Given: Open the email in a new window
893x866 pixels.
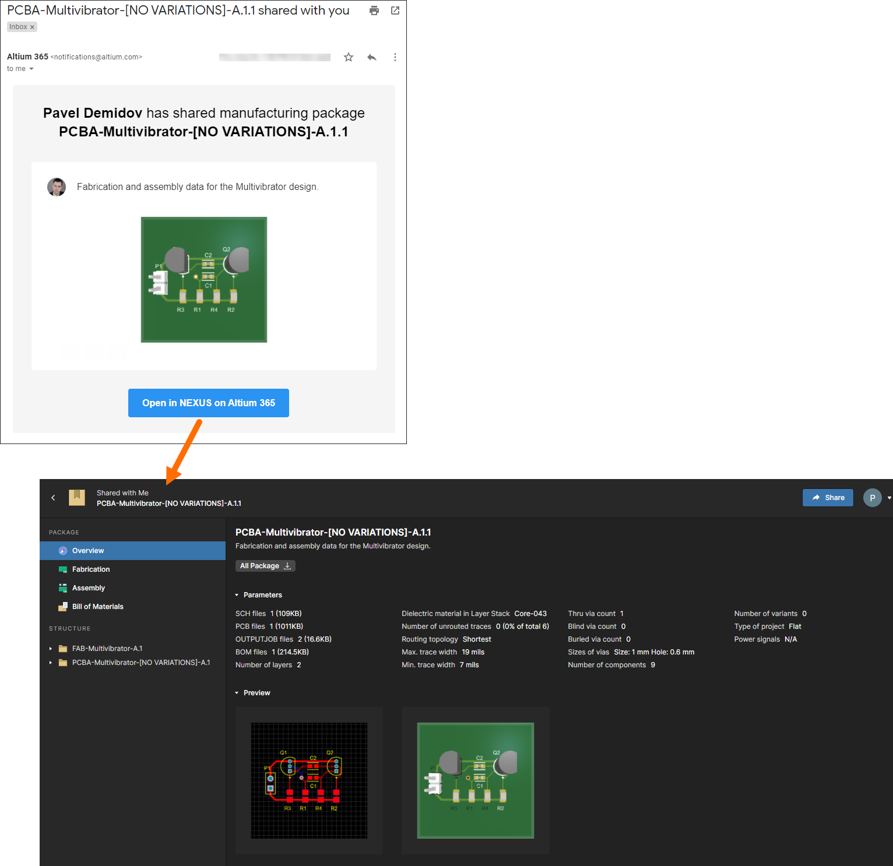Looking at the screenshot, I should point(395,10).
